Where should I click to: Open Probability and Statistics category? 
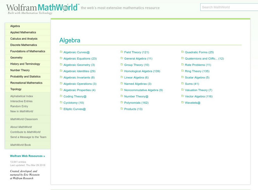pyautogui.click(x=28, y=77)
